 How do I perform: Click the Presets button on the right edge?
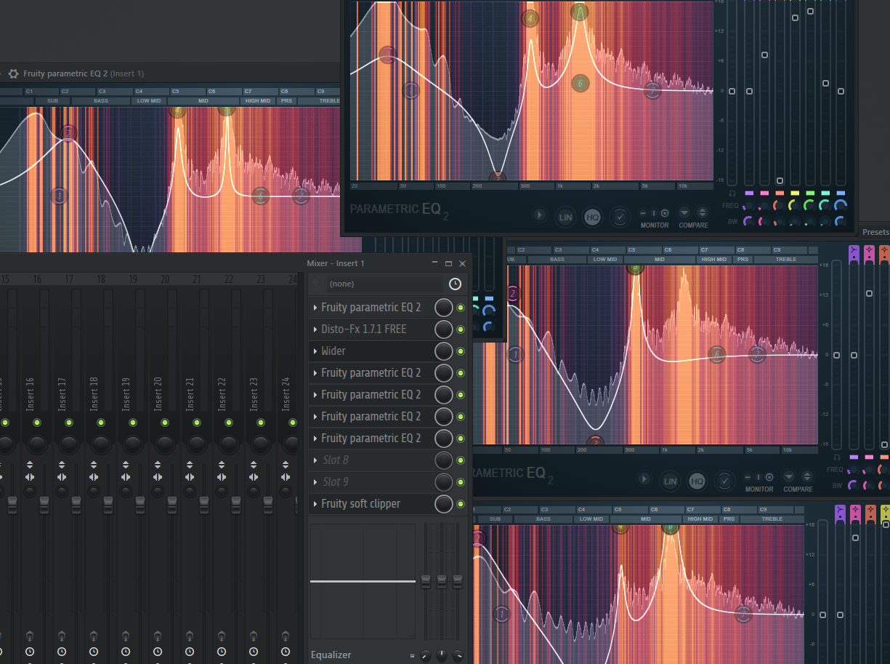pyautogui.click(x=875, y=232)
